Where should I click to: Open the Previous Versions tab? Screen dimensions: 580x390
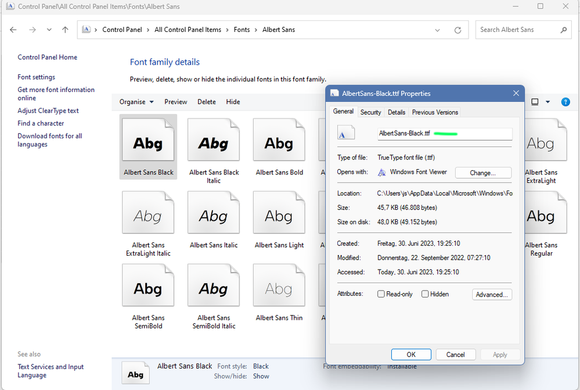(x=435, y=112)
